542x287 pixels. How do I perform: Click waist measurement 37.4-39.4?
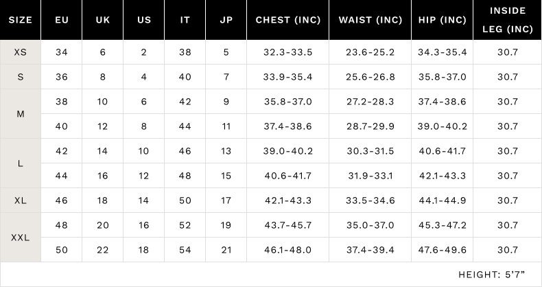point(370,250)
